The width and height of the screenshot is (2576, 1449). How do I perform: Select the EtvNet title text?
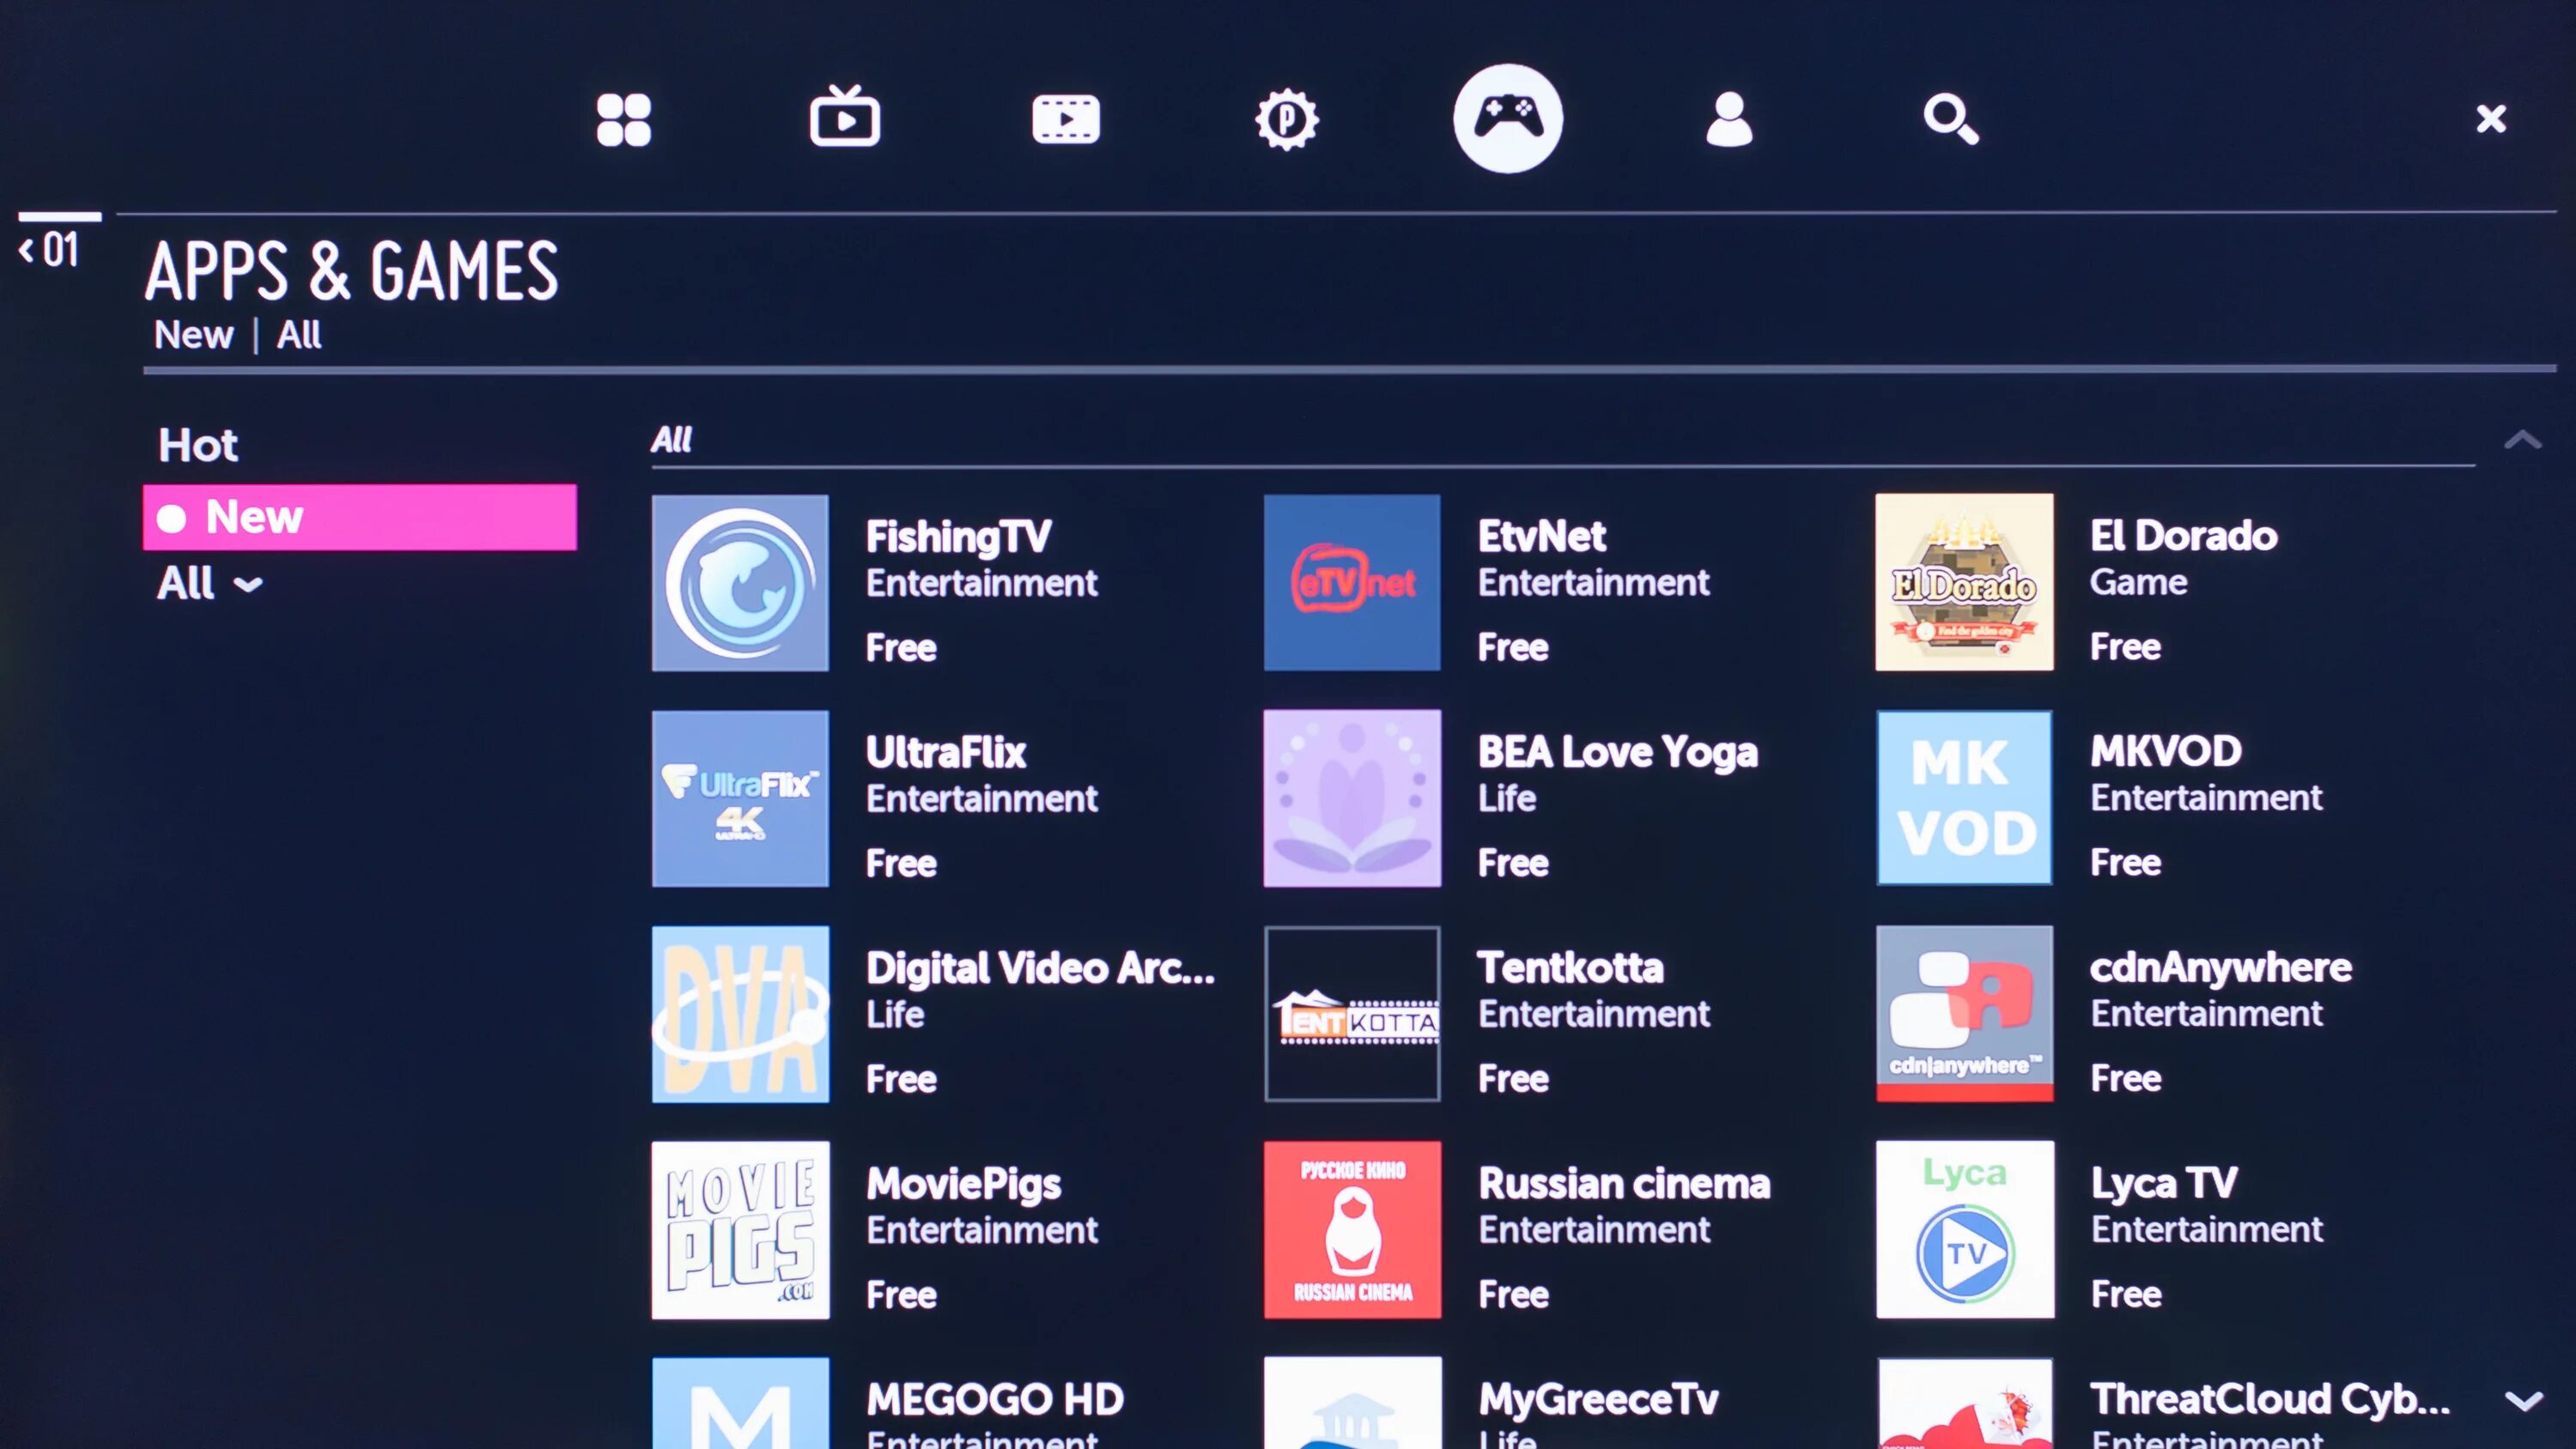point(1542,537)
